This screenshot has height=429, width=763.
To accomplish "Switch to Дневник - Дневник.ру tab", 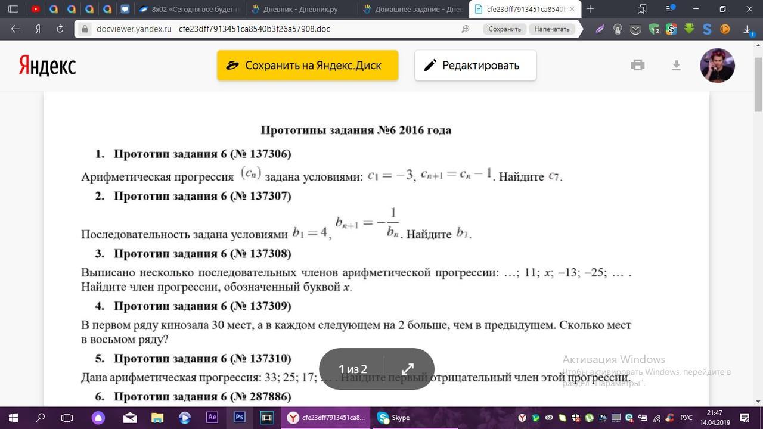I will point(301,9).
